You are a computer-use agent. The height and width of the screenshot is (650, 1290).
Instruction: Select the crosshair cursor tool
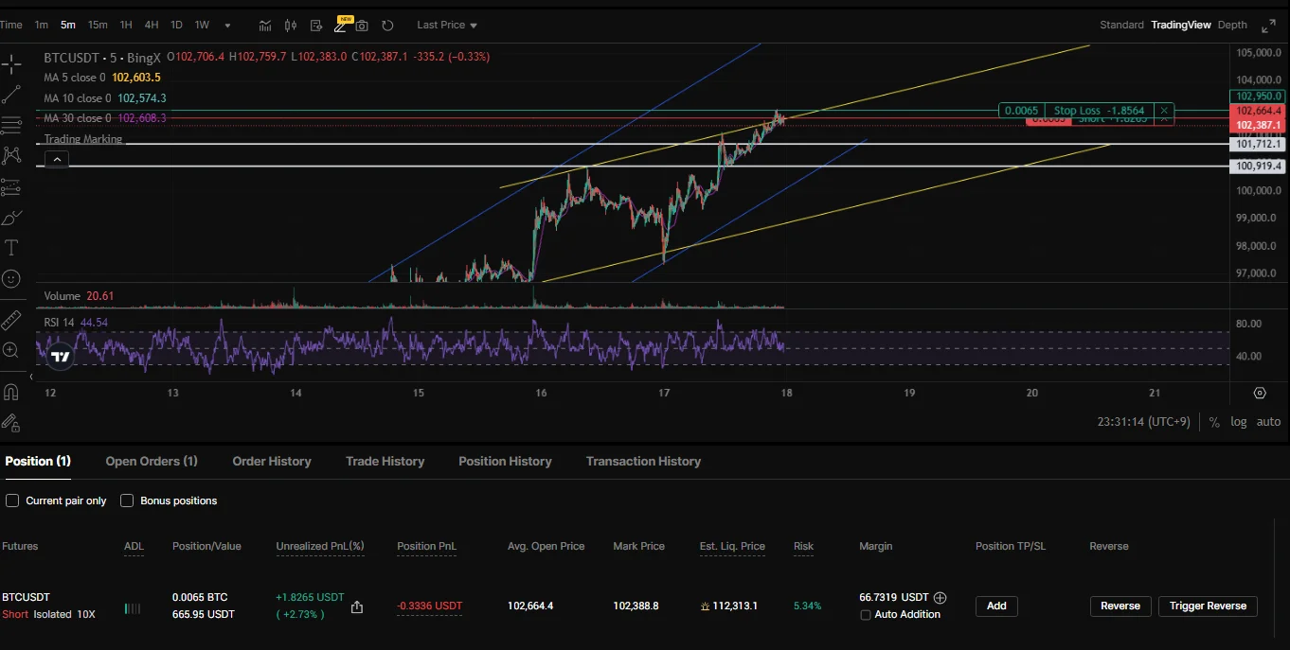click(x=11, y=64)
